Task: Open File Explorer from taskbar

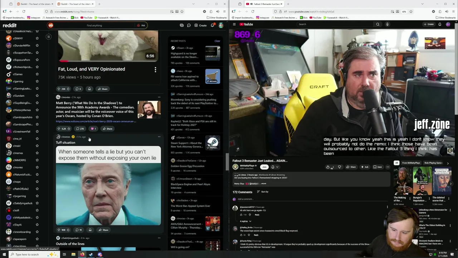Action: pos(73,254)
